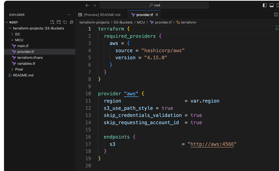Click s3_use_path_style on line 12
Viewport: 279px width, 171px height.
click(128, 108)
